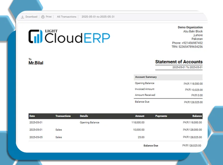223x165 pixels.
Task: Select the summary PKR 128,025.00 balance due value
Action: click(x=193, y=102)
